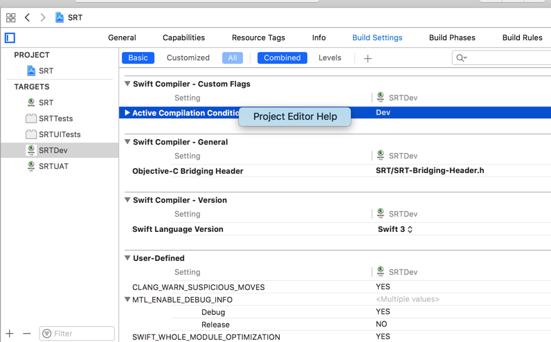Toggle the project navigator sidebar icon
The height and width of the screenshot is (342, 551).
[10, 37]
